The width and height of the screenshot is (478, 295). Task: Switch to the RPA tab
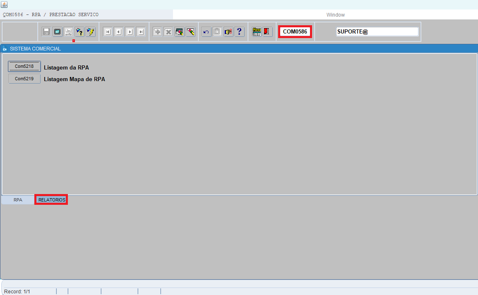pyautogui.click(x=18, y=200)
